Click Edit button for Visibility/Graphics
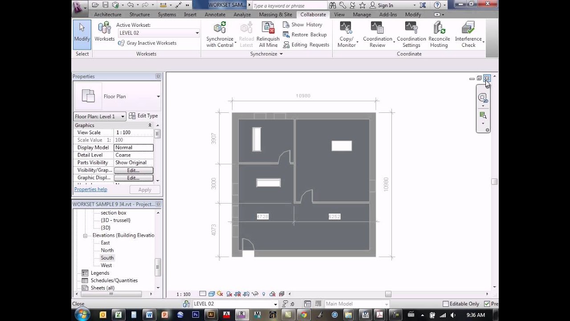 (134, 170)
